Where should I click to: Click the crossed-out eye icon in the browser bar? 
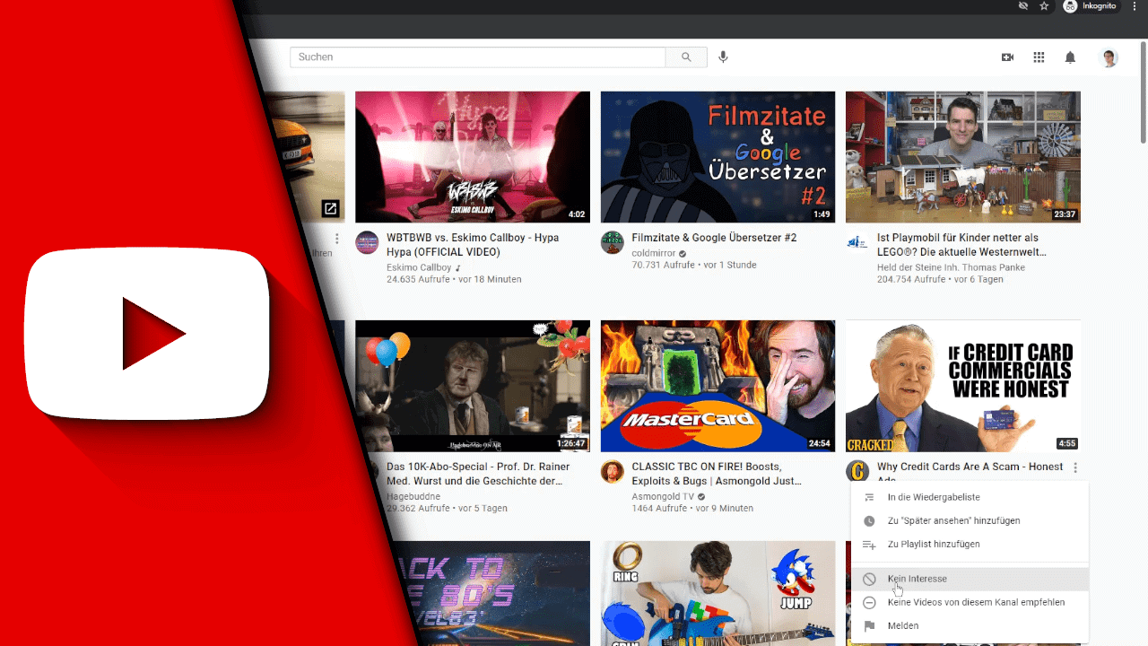(1023, 5)
